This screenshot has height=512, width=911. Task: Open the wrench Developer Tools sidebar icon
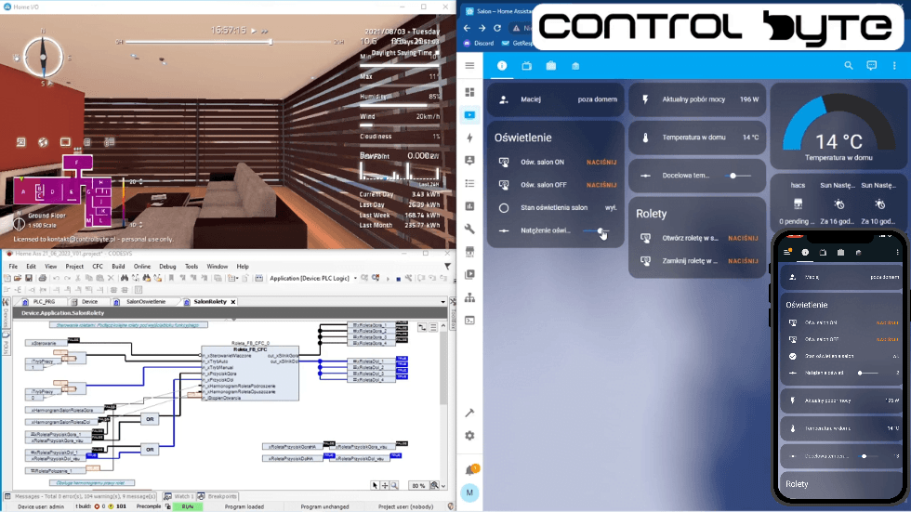pyautogui.click(x=470, y=229)
